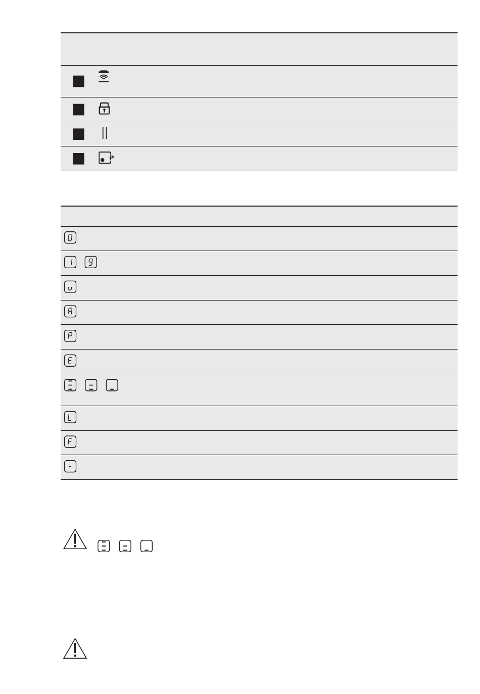Click the warning triangle next to residual heat symbols
Viewport: 480px width, 694px height.
click(75, 539)
